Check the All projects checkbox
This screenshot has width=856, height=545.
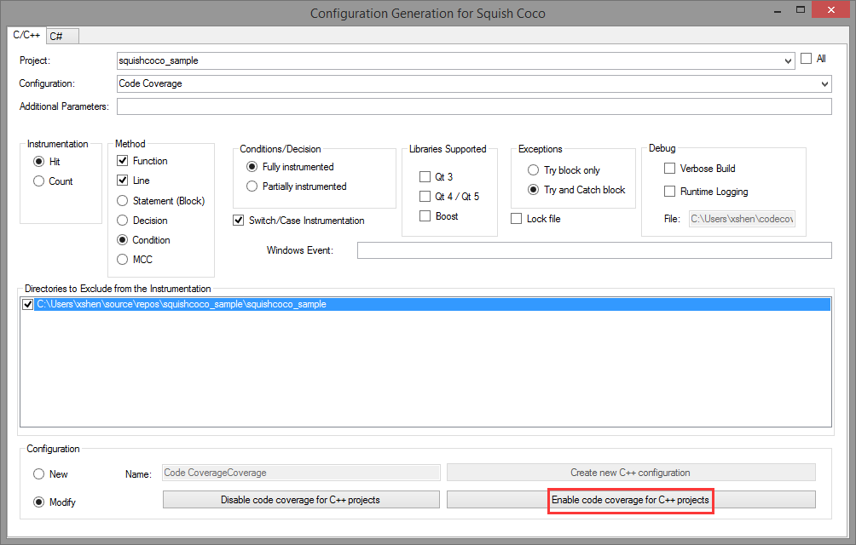tap(806, 59)
